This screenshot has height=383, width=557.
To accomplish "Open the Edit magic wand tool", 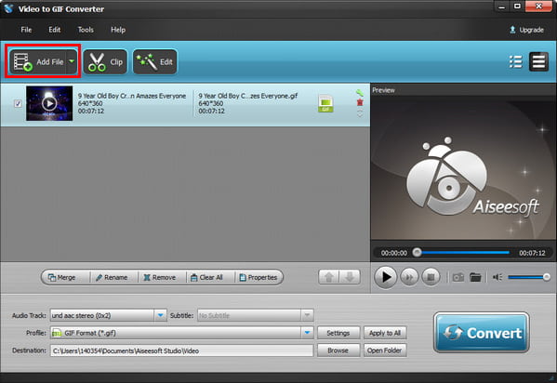I will (x=155, y=62).
